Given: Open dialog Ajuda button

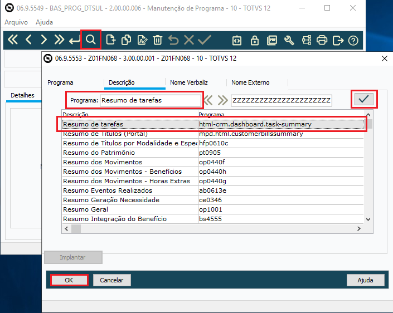Looking at the screenshot, I should click(365, 280).
